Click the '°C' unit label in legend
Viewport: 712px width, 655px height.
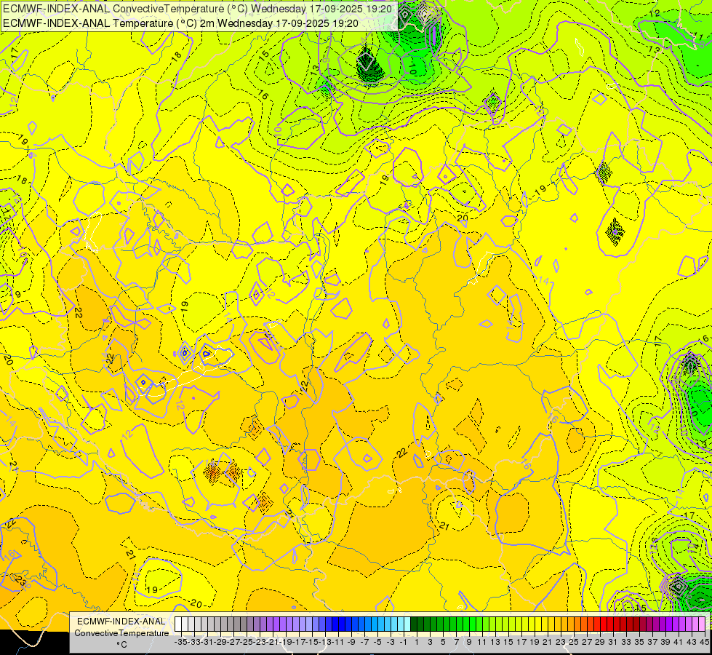[x=121, y=645]
